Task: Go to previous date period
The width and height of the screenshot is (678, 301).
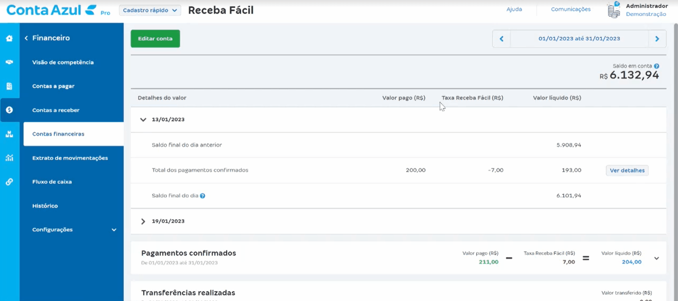Action: coord(501,39)
